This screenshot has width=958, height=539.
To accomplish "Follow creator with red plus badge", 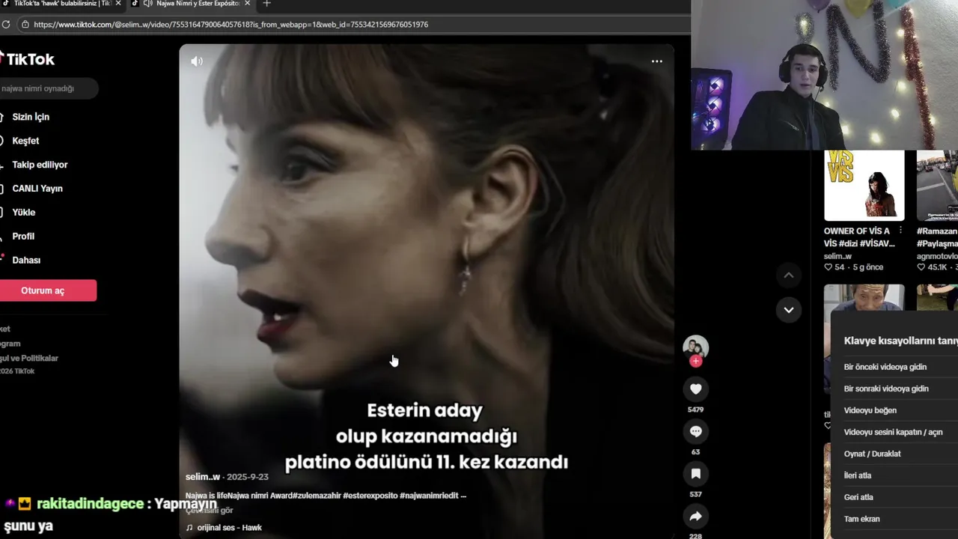I will (695, 362).
